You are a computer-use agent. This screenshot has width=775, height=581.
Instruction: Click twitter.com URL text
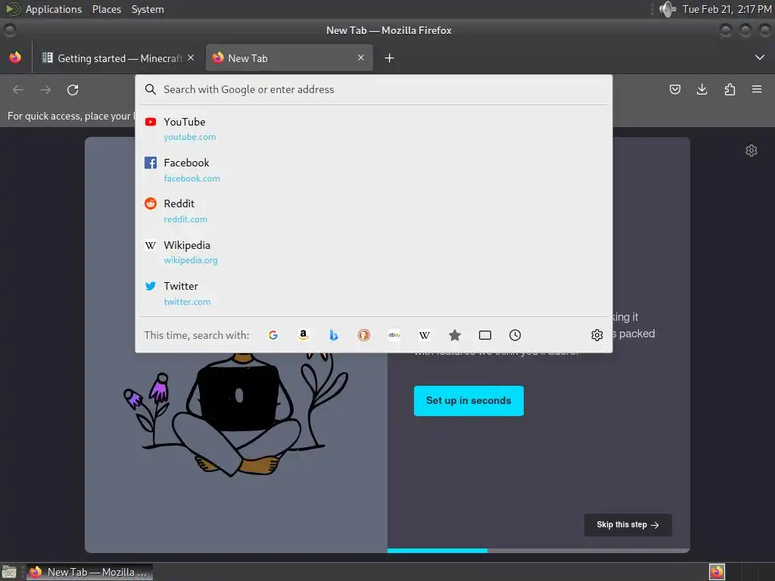188,302
